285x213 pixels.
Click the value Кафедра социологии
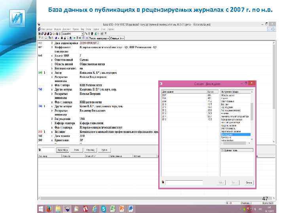click(x=91, y=123)
